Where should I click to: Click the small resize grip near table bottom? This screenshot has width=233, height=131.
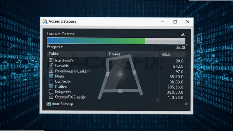click(x=158, y=100)
